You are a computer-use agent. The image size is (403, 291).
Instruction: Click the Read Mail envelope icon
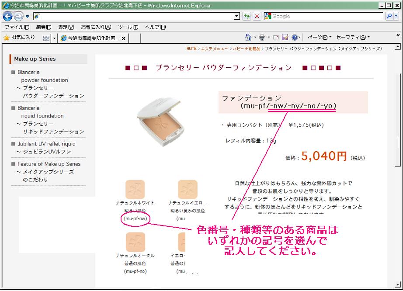coord(276,38)
